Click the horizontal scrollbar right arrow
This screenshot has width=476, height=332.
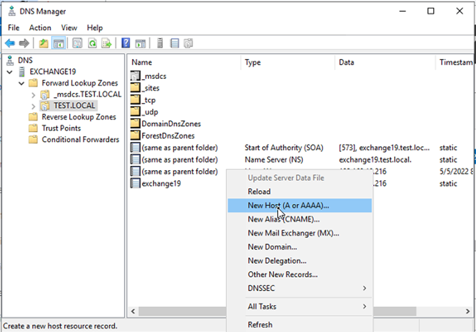click(x=468, y=312)
